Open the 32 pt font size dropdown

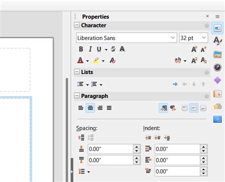(x=204, y=38)
